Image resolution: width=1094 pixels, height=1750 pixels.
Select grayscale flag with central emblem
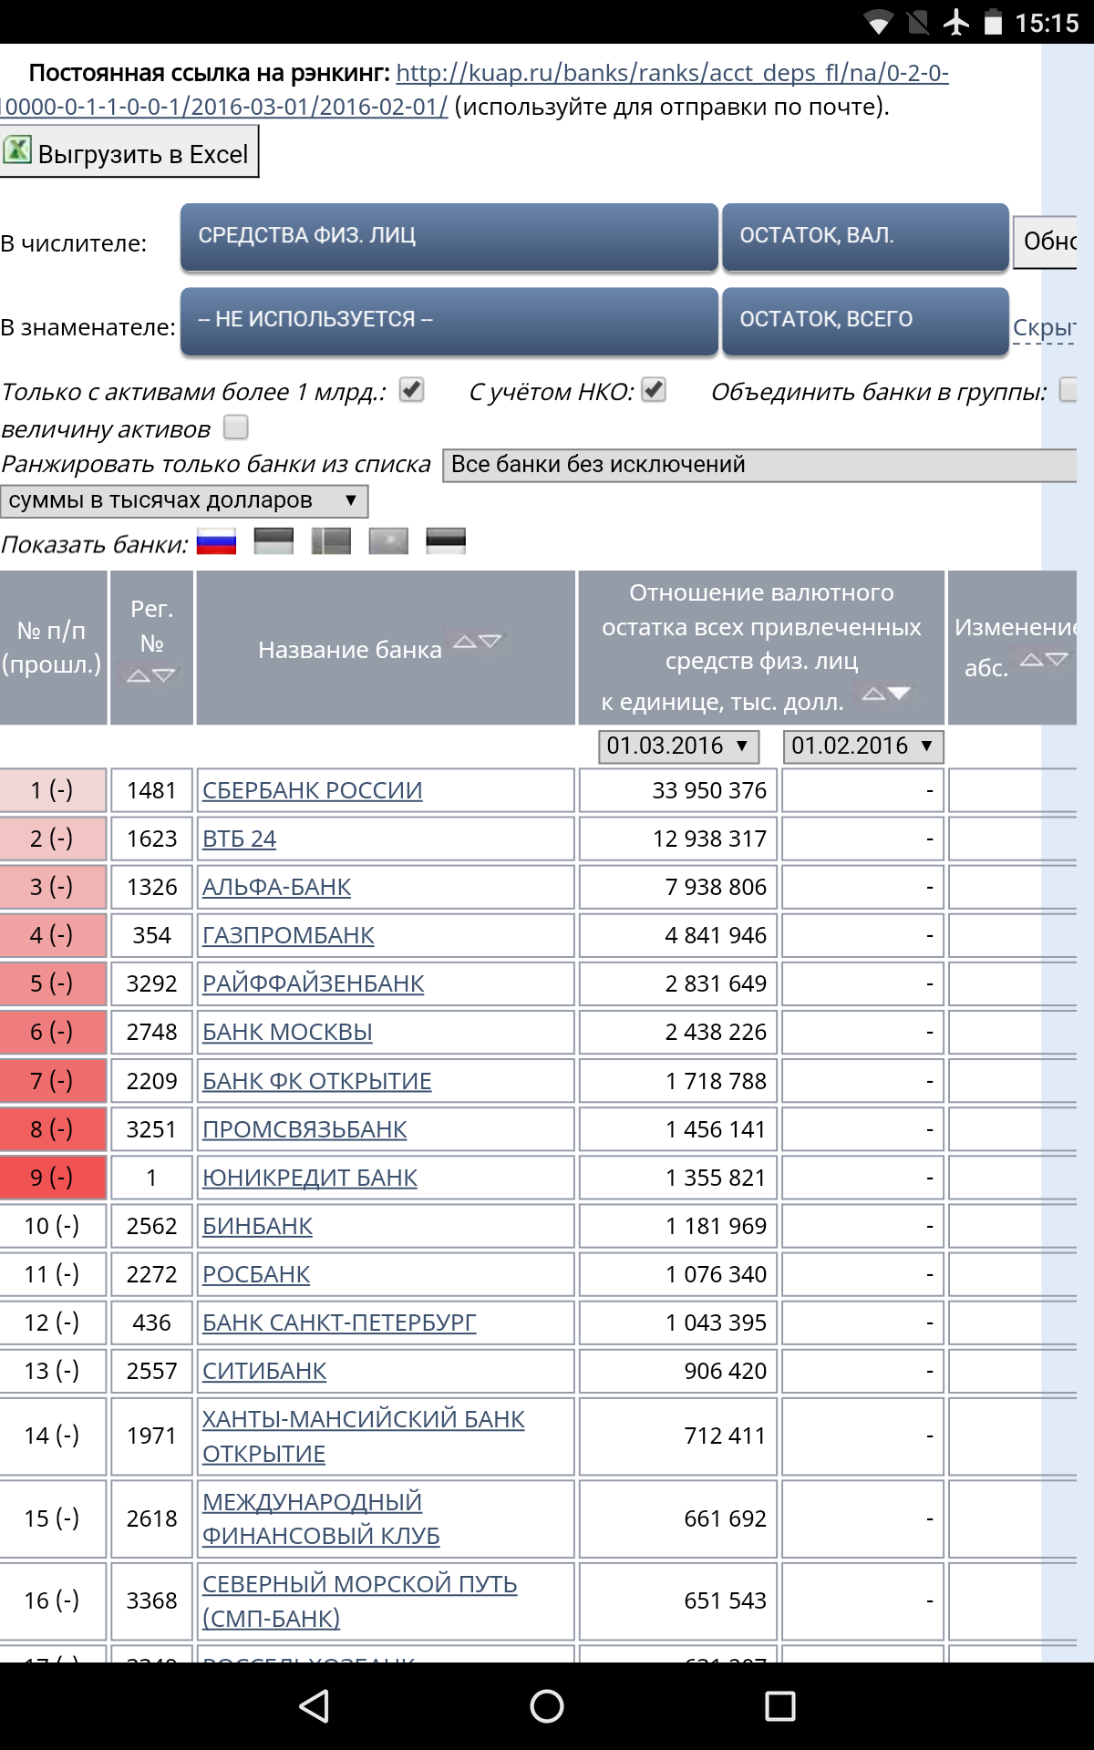point(388,541)
